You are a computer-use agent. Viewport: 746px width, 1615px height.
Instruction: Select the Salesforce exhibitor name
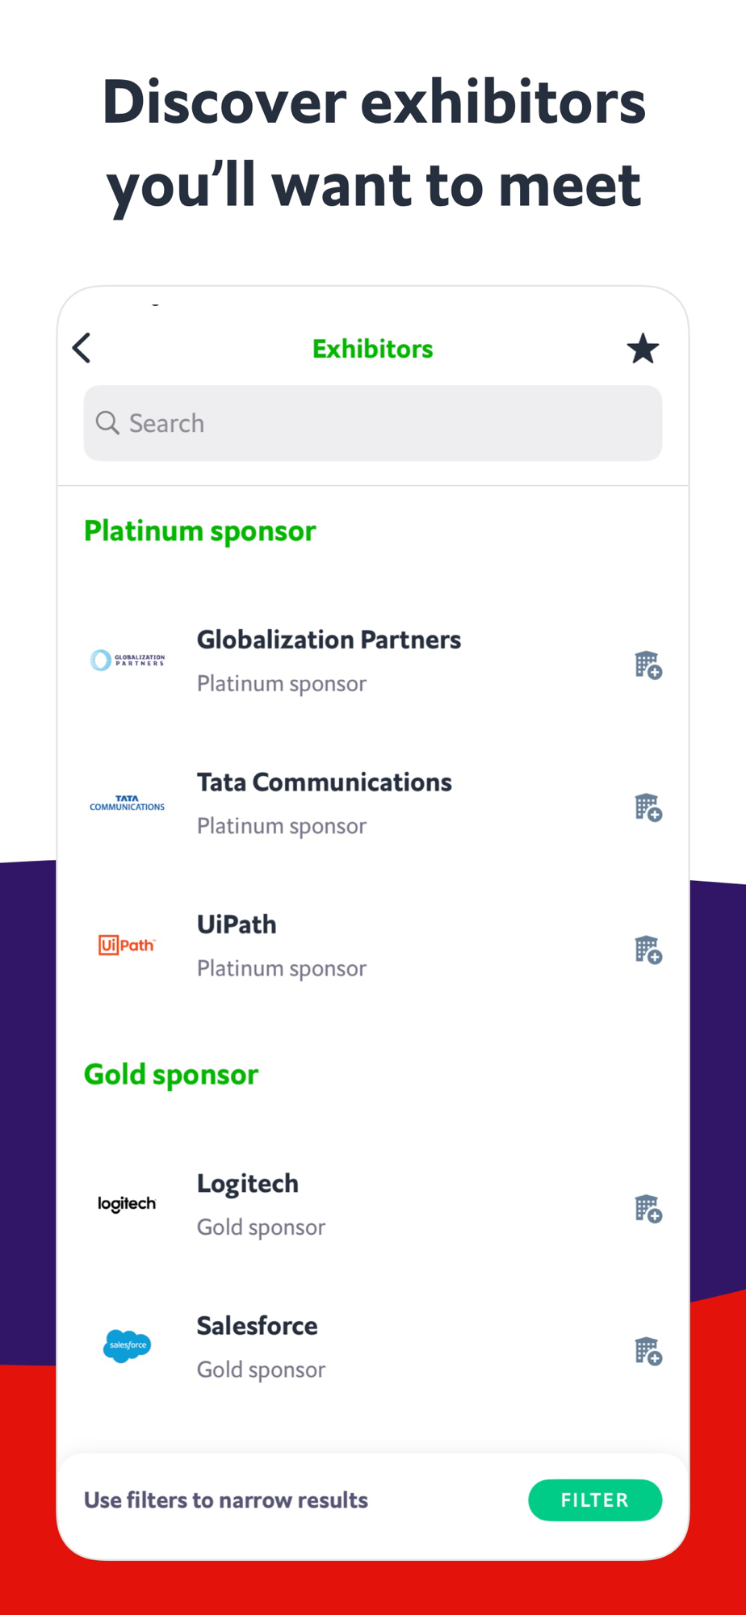257,1326
